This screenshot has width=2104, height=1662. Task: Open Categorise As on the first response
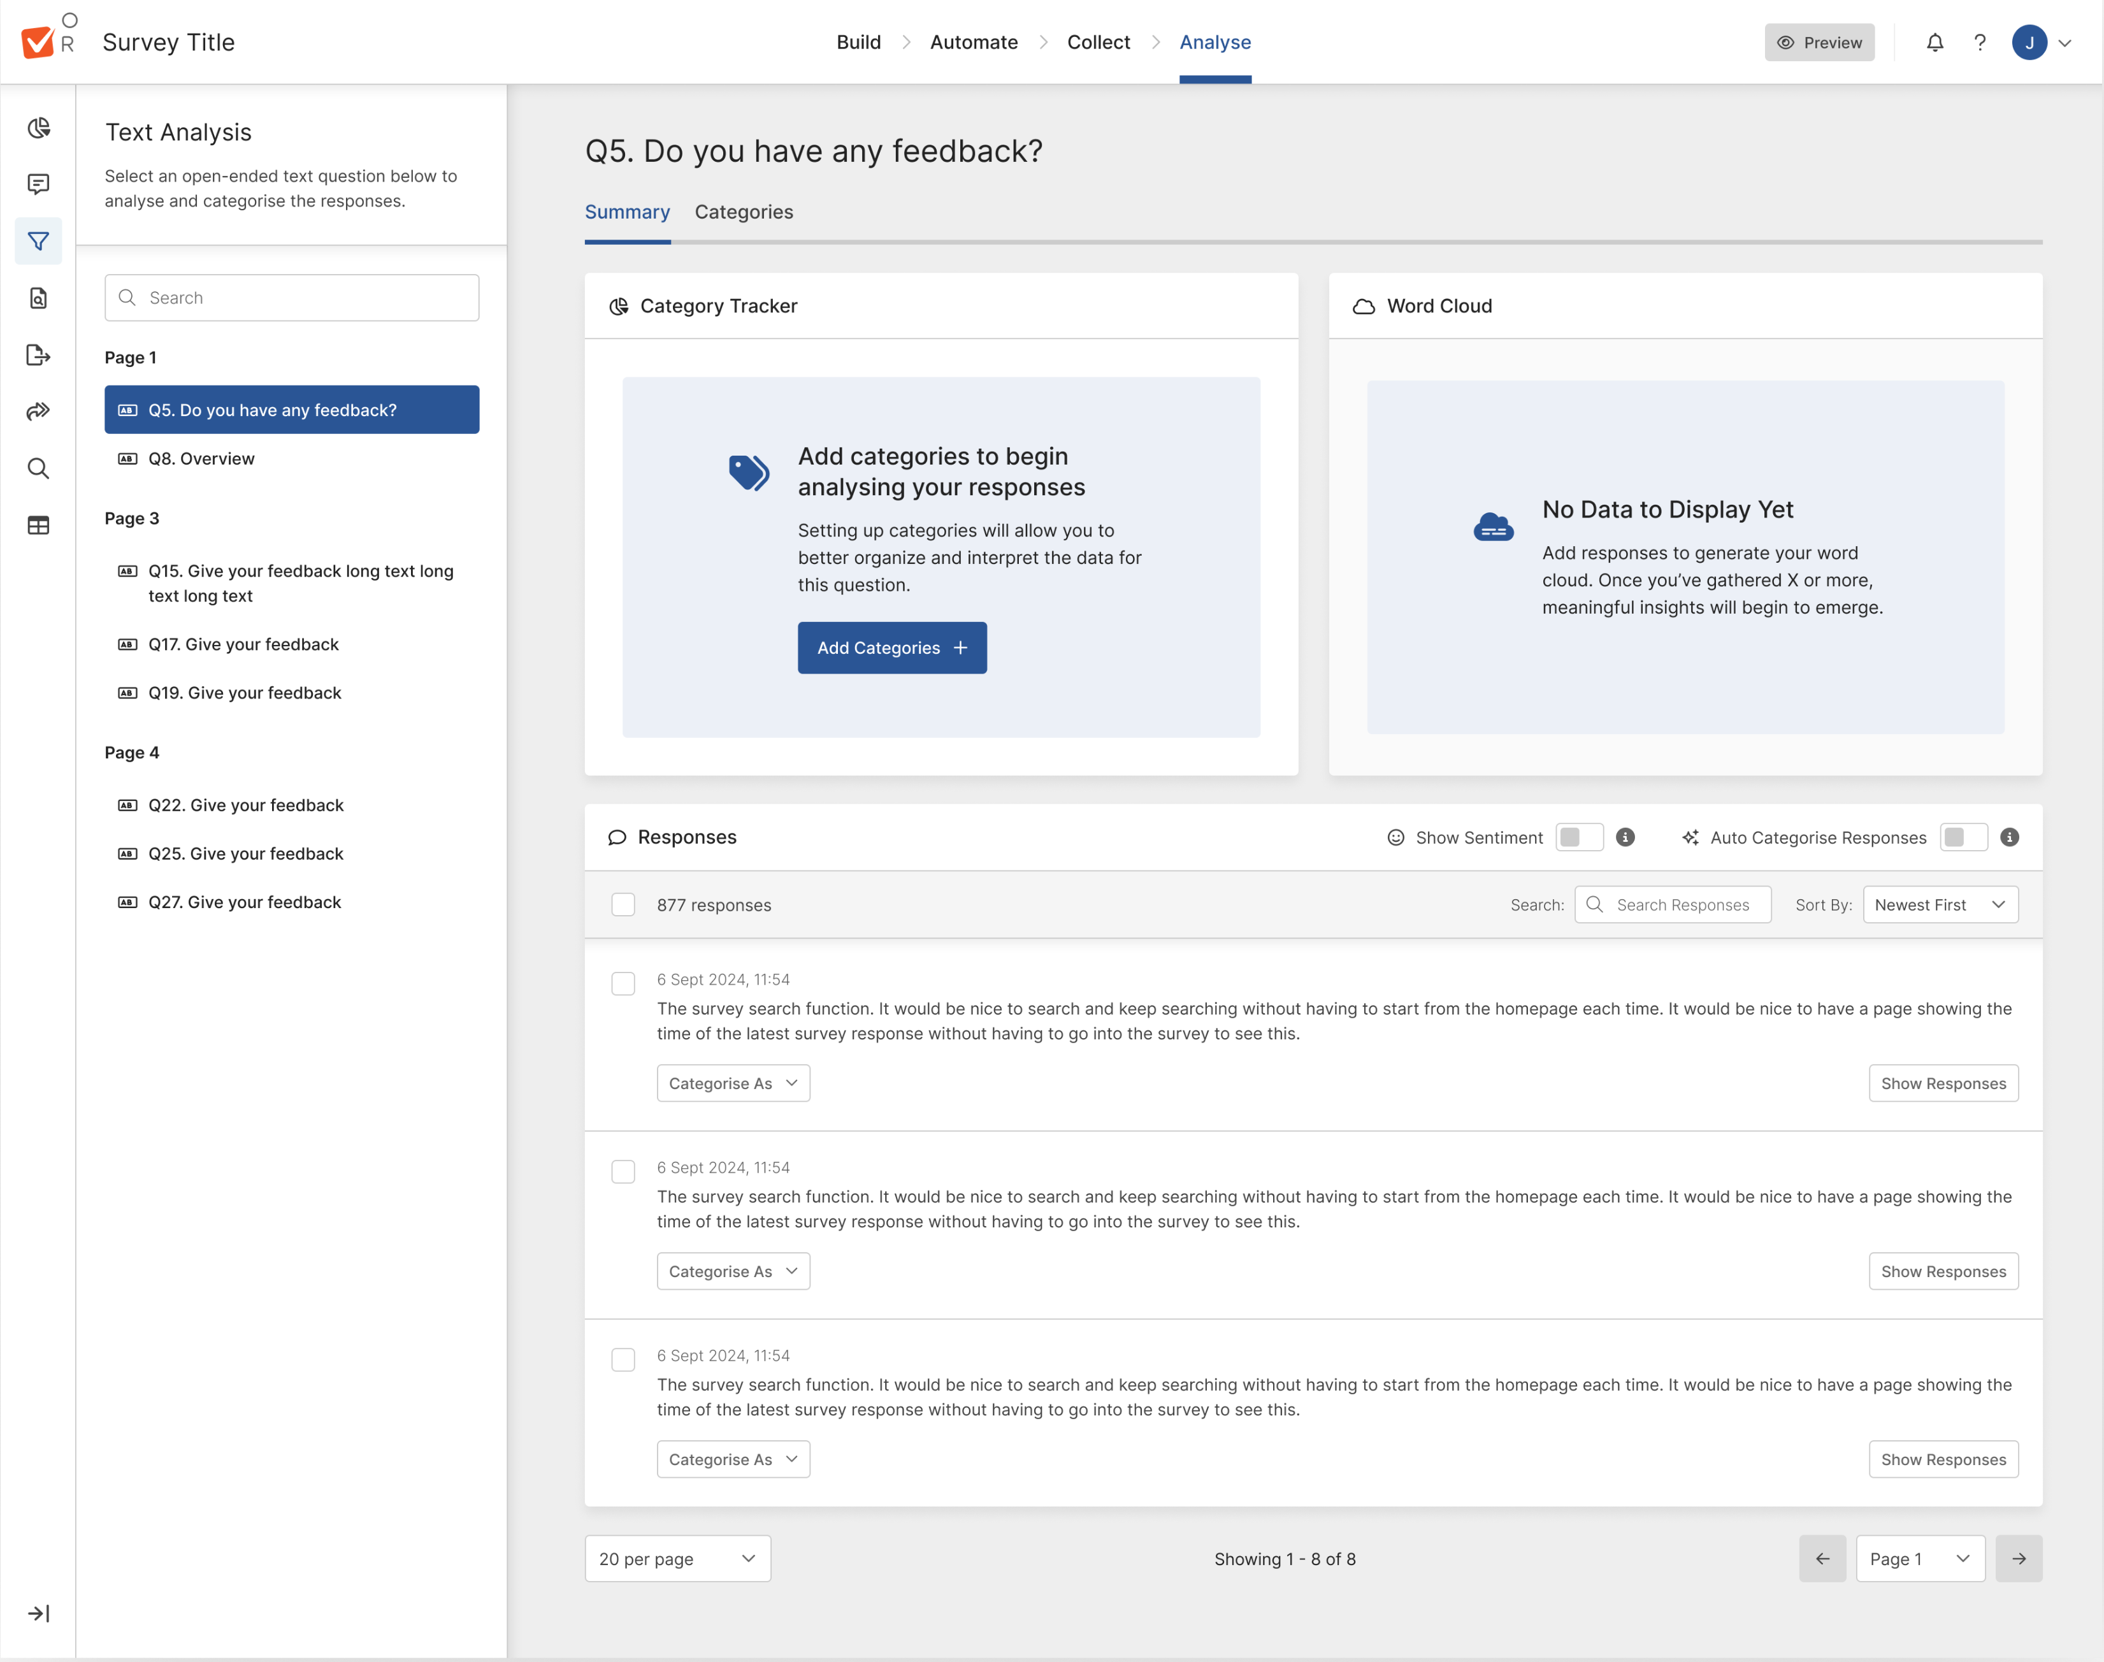point(733,1083)
